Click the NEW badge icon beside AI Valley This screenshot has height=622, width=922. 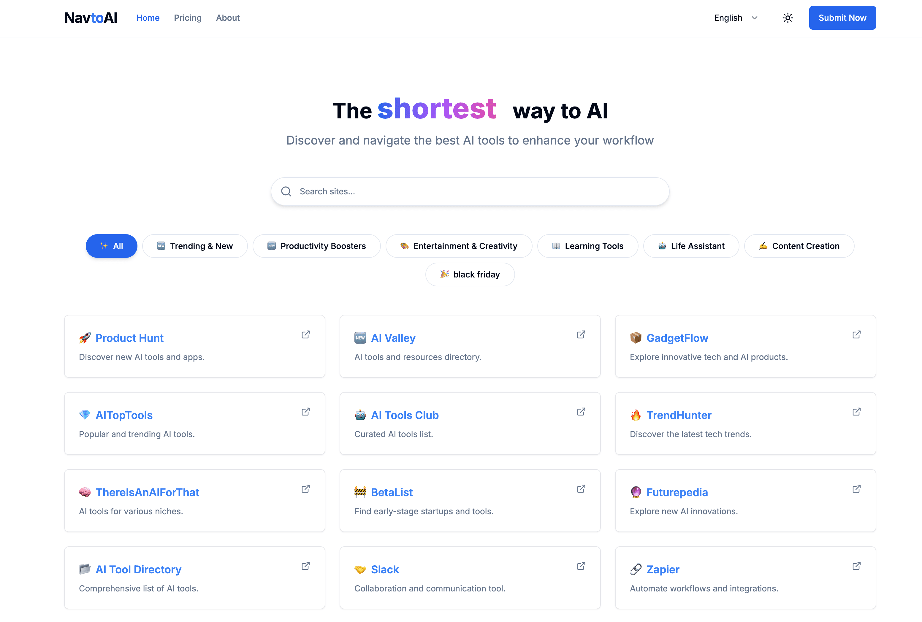pos(360,338)
